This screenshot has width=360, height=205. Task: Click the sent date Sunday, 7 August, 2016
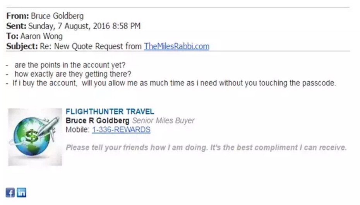click(x=84, y=26)
